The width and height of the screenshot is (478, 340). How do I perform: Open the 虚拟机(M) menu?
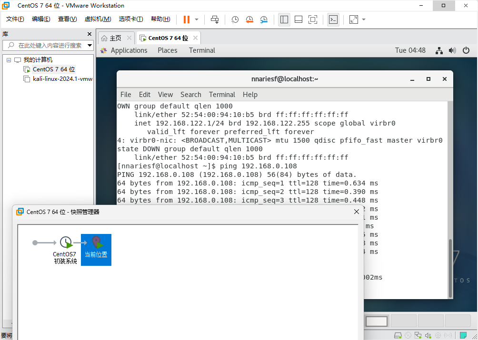(98, 19)
